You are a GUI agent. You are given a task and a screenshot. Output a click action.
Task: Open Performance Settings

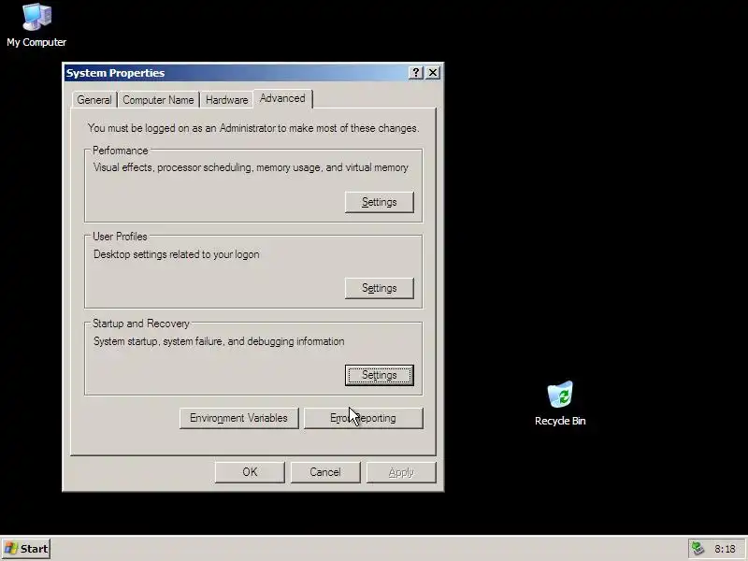(x=380, y=202)
